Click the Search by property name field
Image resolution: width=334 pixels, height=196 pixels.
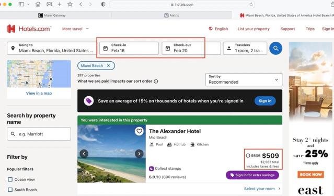pyautogui.click(x=39, y=134)
